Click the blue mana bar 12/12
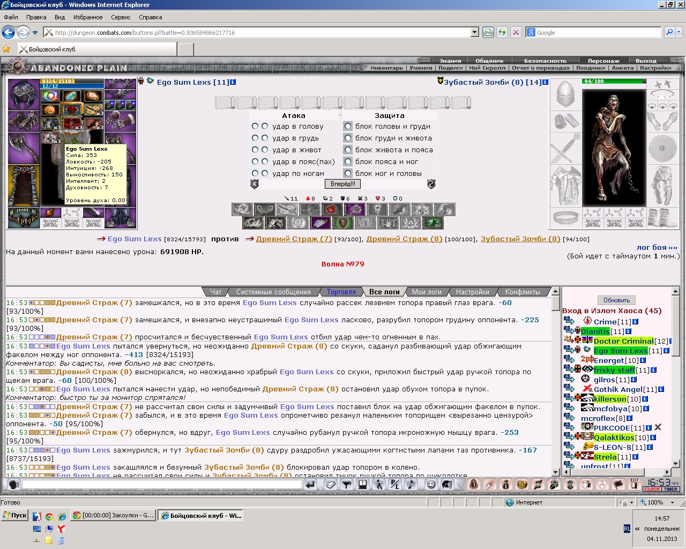The width and height of the screenshot is (686, 549). [x=72, y=86]
